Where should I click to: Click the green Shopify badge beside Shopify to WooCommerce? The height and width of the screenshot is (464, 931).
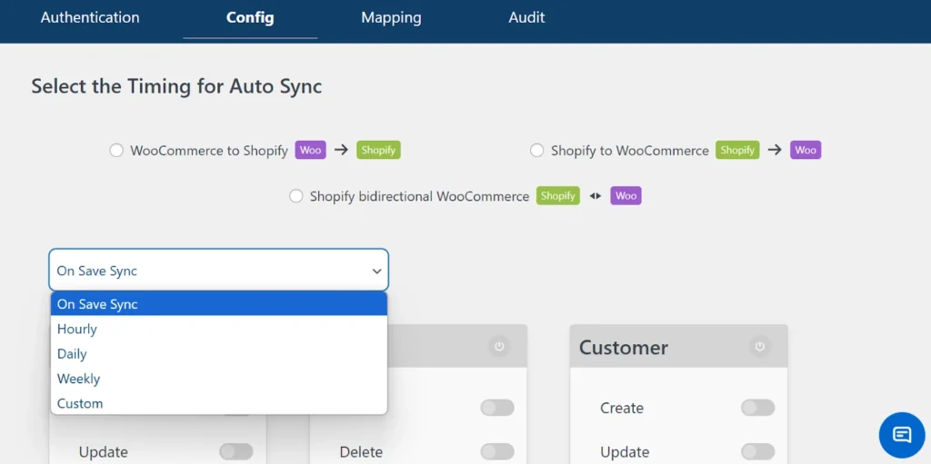[x=737, y=150]
